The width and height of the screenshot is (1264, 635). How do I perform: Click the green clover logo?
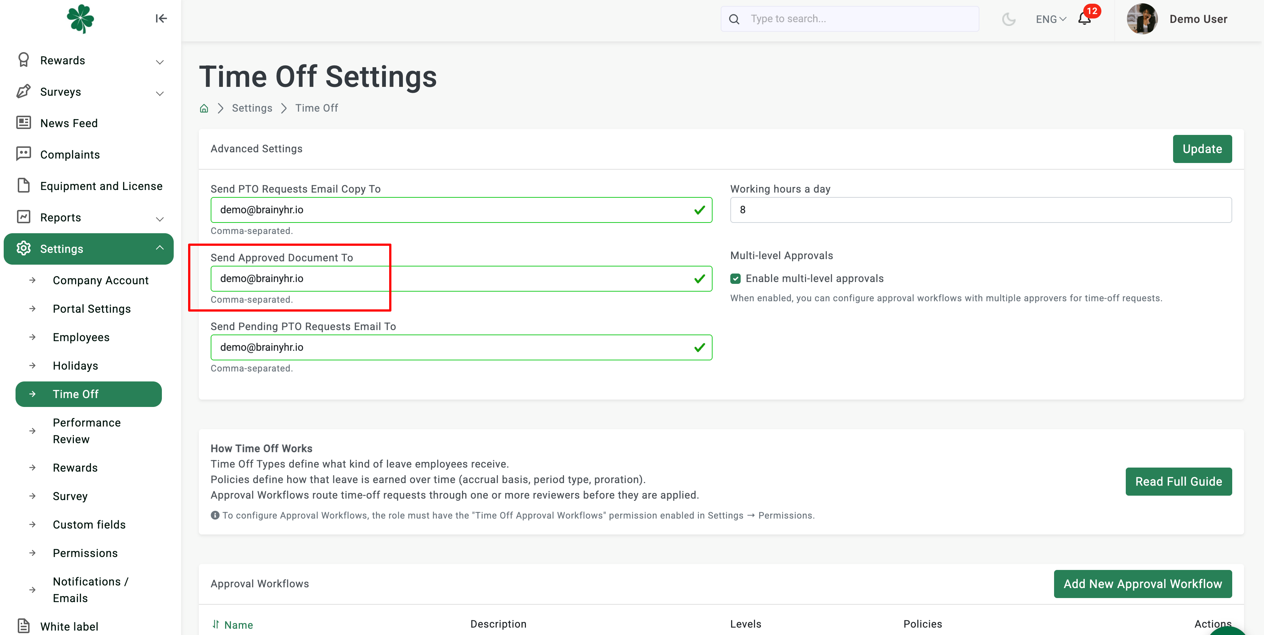tap(81, 18)
